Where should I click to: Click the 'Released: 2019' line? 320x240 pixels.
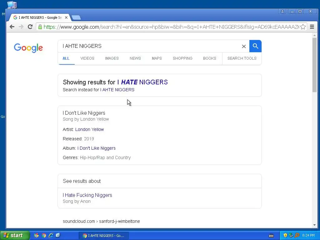click(78, 139)
